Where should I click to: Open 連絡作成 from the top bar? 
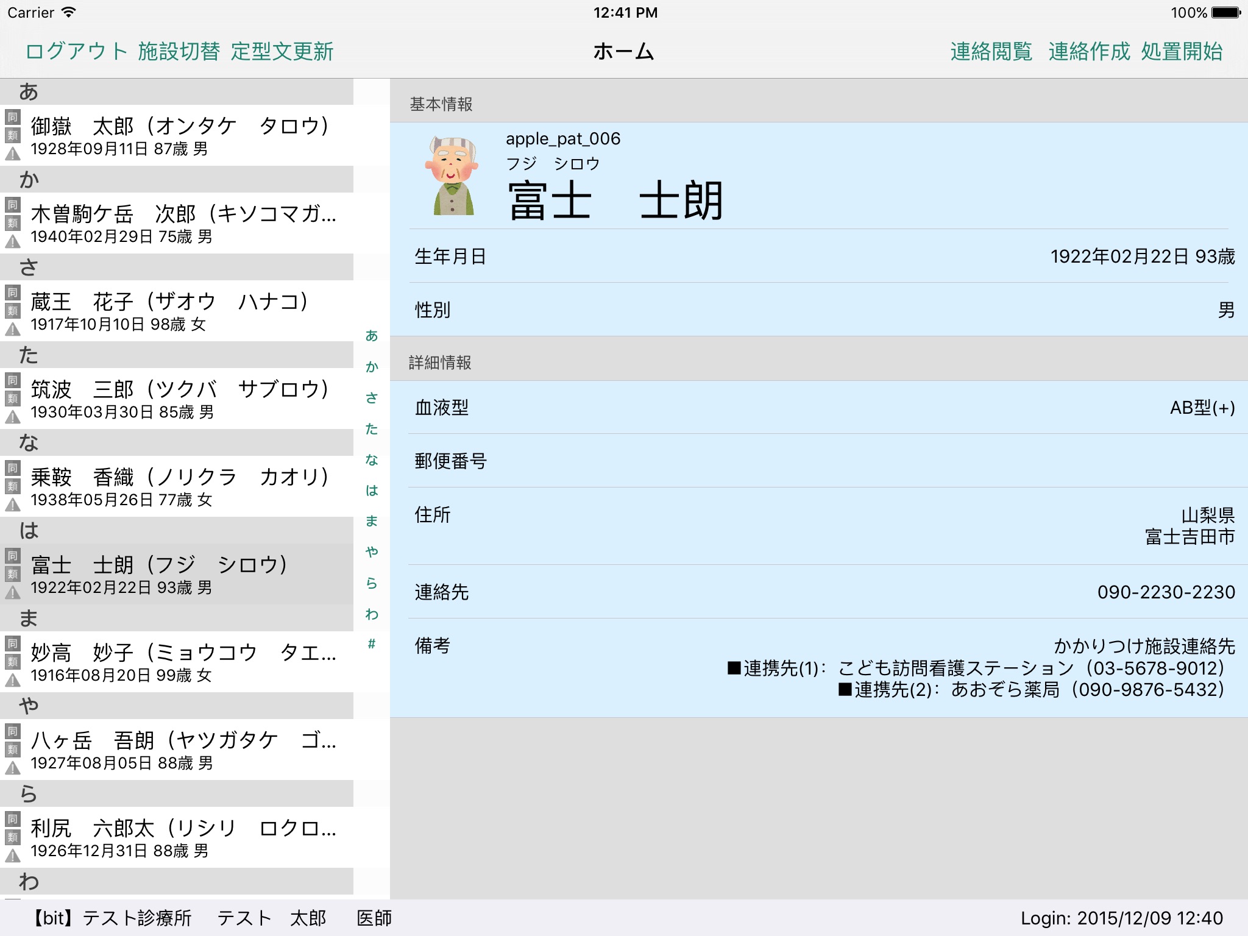(1089, 51)
